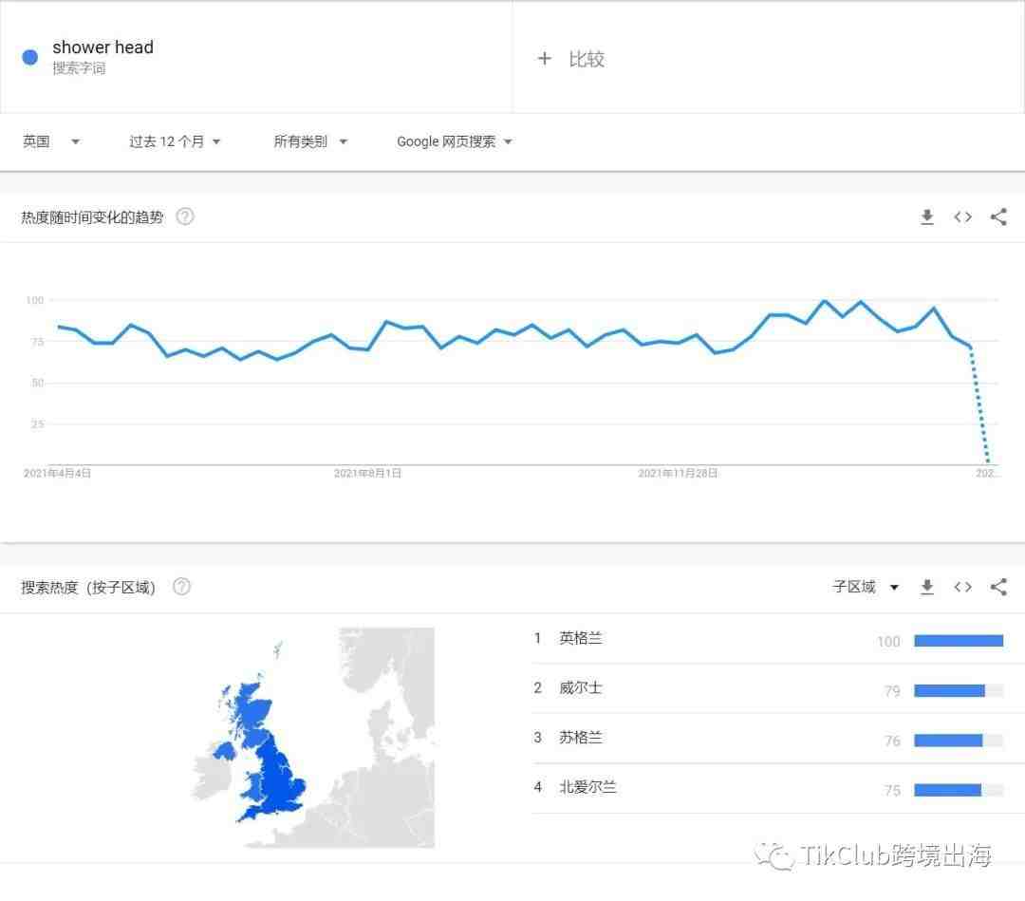The image size is (1025, 901).
Task: Open the 子区域 region level dropdown
Action: pos(866,587)
